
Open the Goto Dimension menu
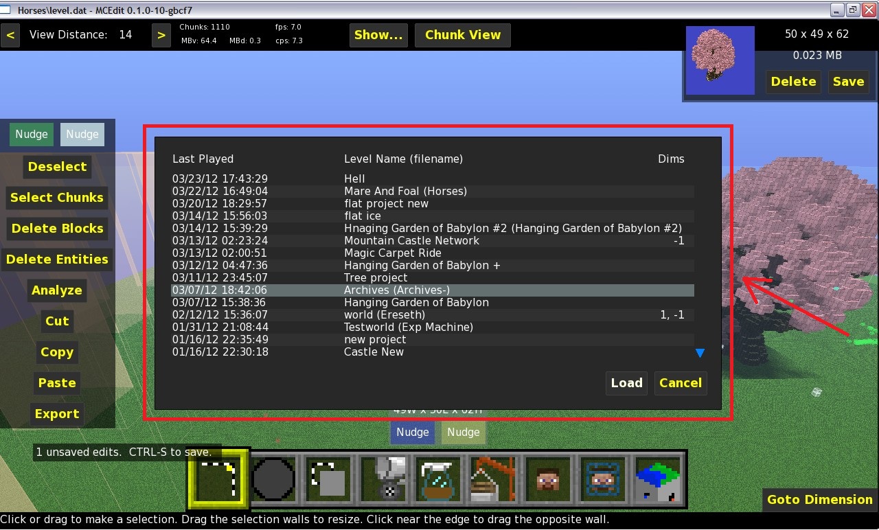click(x=819, y=500)
